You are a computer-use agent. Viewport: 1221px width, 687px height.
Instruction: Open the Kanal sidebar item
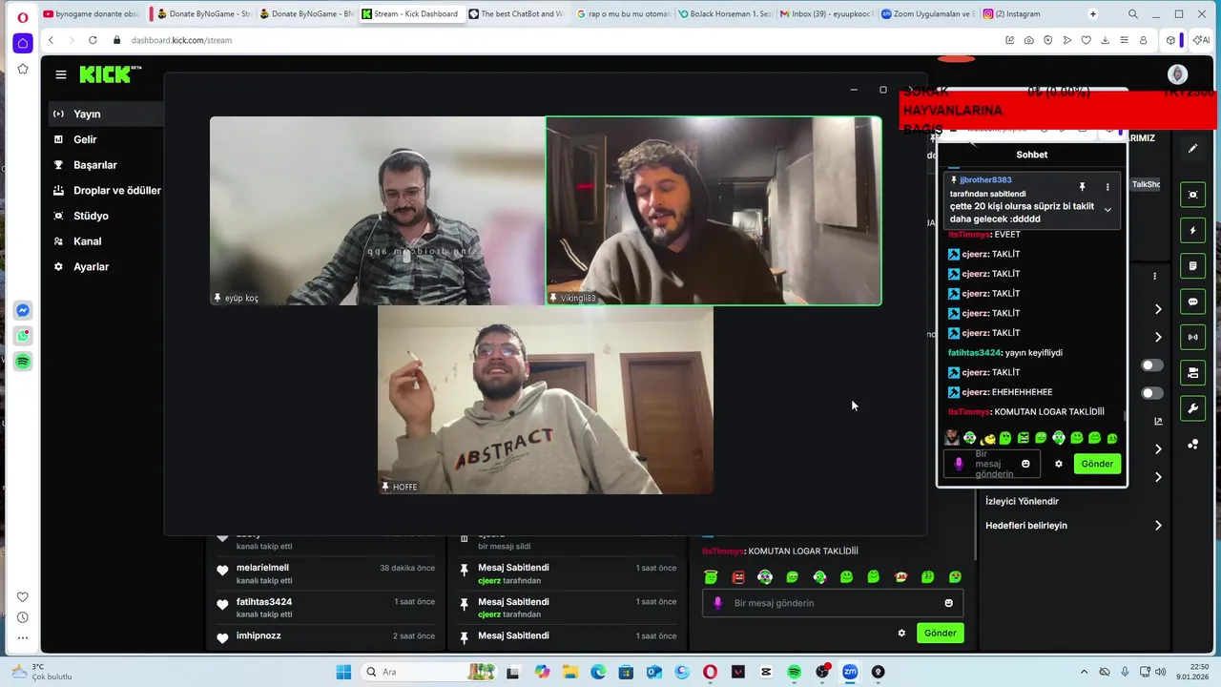87,241
